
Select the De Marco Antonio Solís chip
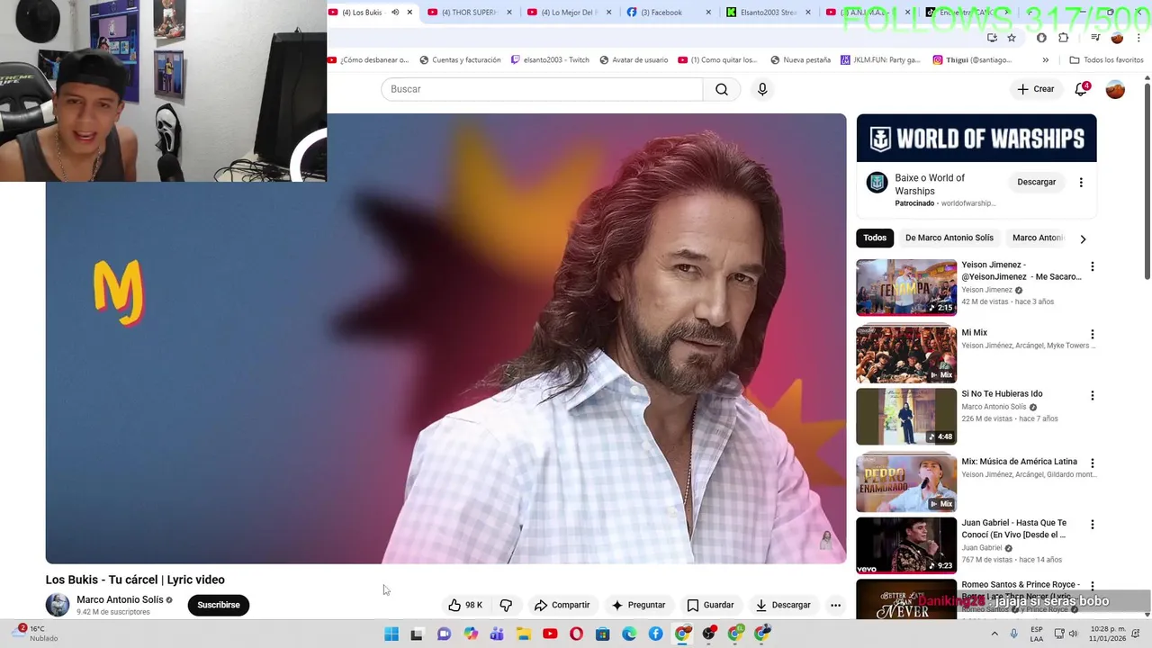point(949,238)
